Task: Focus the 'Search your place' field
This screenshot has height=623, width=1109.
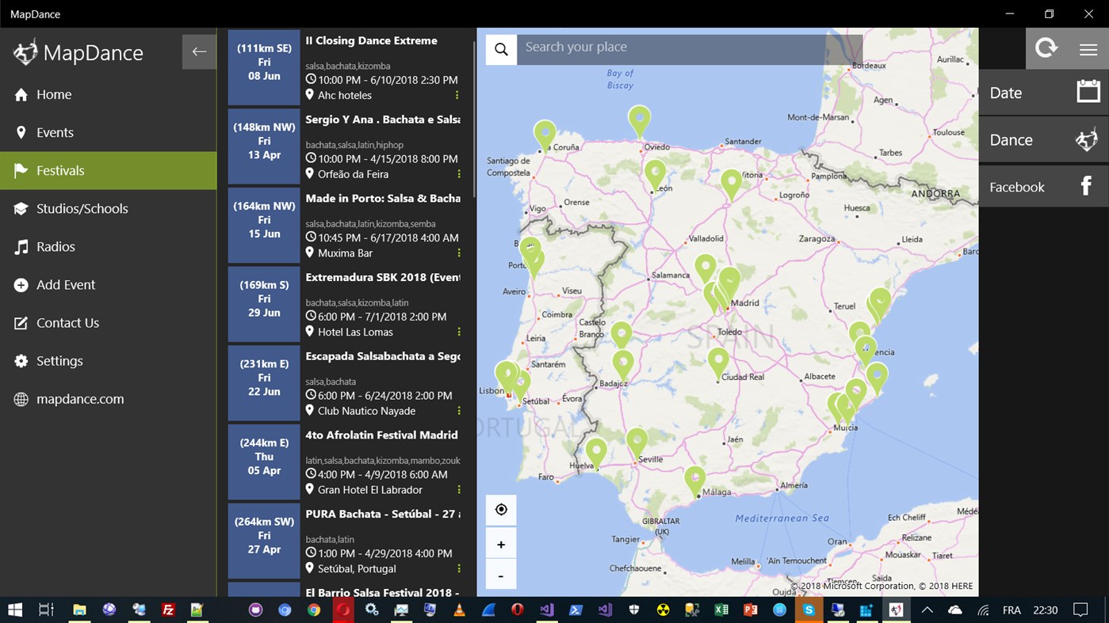Action: 690,49
